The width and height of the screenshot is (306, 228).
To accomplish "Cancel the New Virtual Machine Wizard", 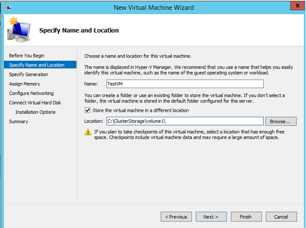I will (x=281, y=217).
